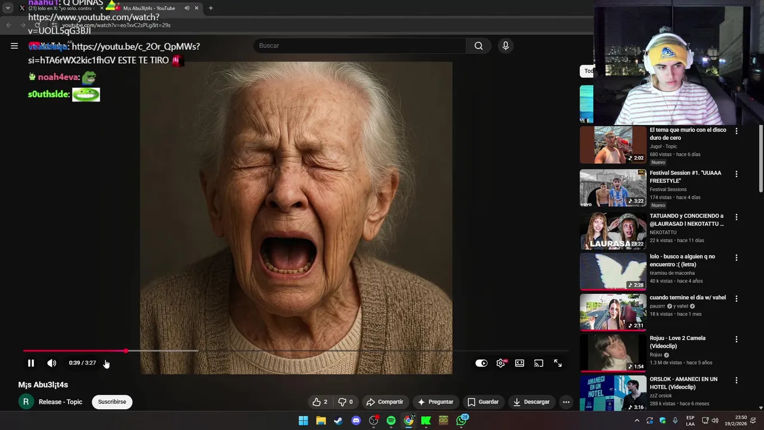Toggle the autoplay switch in the player
The height and width of the screenshot is (430, 764).
(481, 363)
